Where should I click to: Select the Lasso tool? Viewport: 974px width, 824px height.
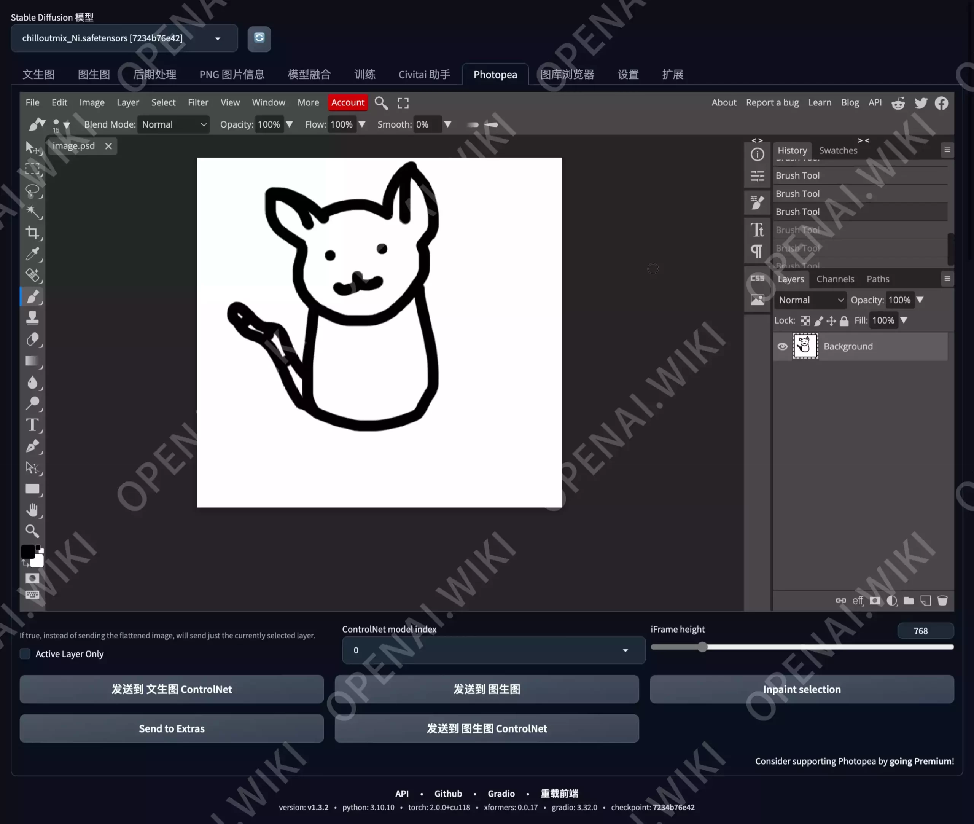click(x=33, y=190)
